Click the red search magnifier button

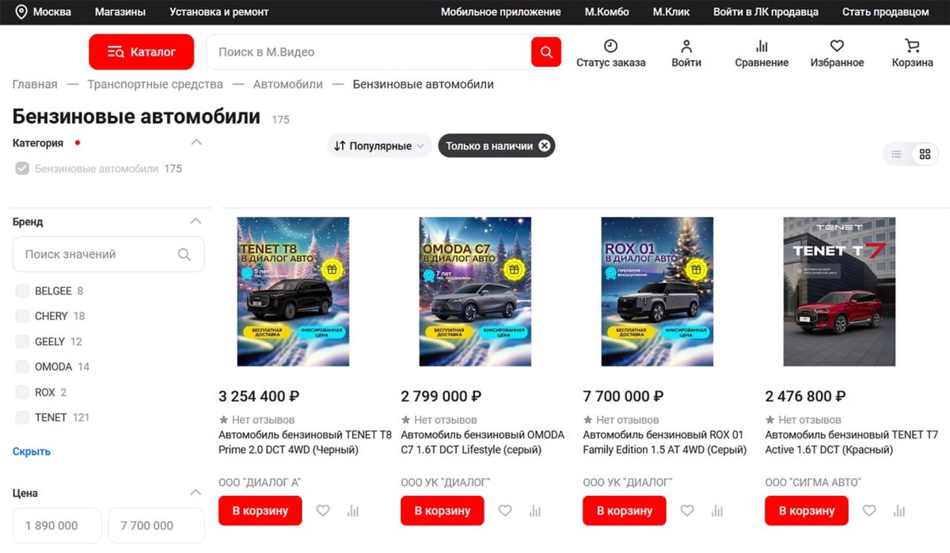pos(546,52)
